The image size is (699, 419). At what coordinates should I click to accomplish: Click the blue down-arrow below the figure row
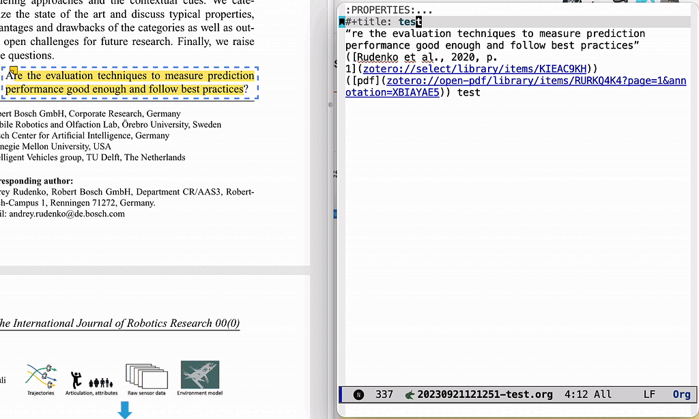point(125,409)
